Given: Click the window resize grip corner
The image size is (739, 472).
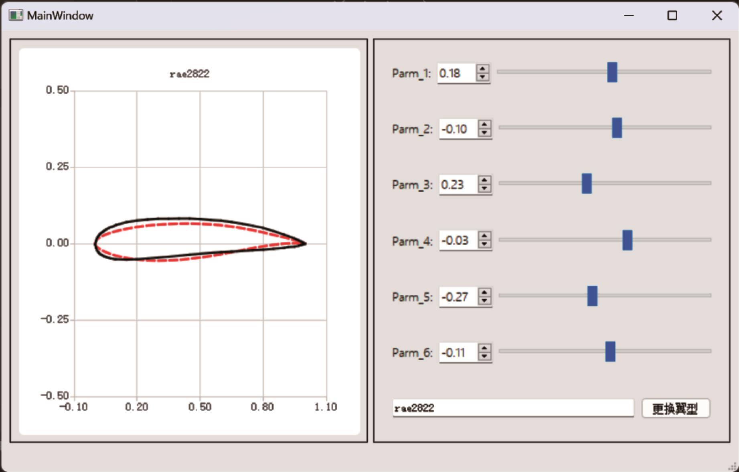Looking at the screenshot, I should [733, 466].
